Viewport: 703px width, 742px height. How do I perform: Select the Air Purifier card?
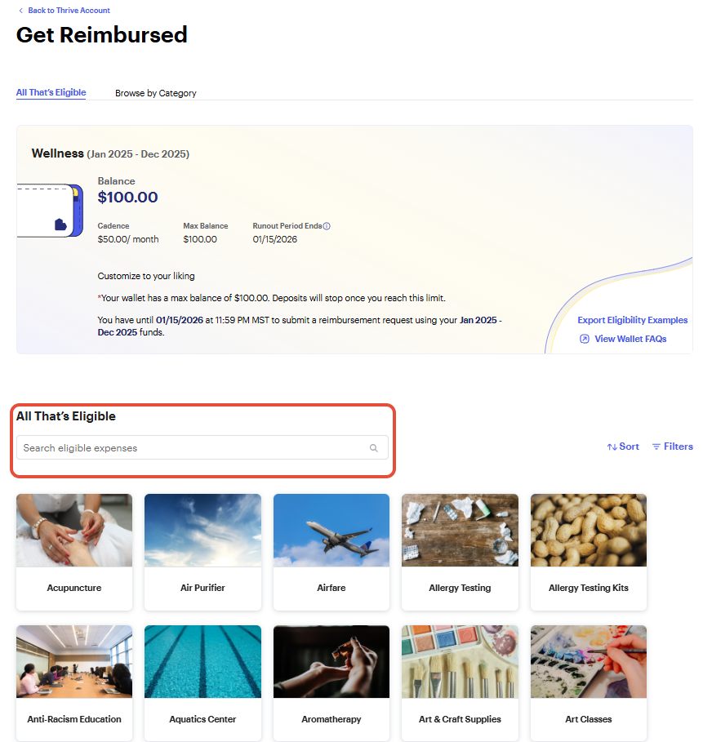click(x=202, y=552)
